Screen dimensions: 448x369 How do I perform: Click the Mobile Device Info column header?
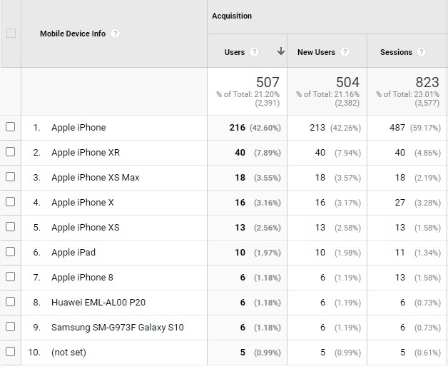point(73,34)
